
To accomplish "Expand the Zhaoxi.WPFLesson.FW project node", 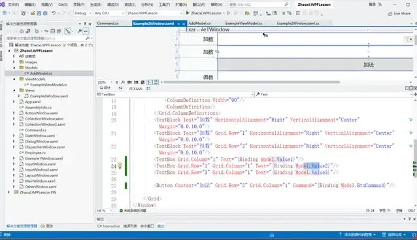I will tap(9, 192).
